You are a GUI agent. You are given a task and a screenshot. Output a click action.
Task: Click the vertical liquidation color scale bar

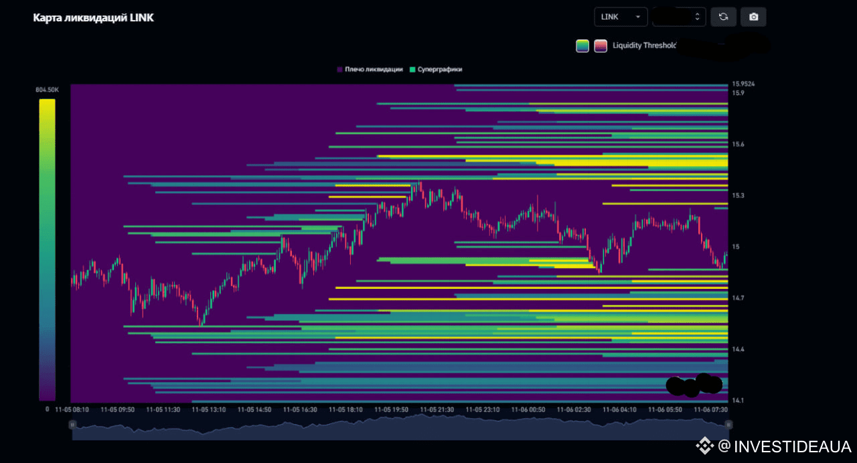47,249
